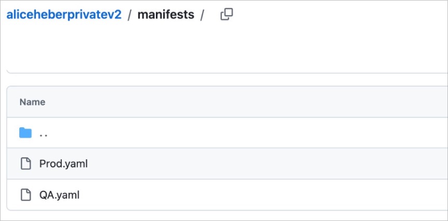Click the Name column header
Viewport: 448px width, 221px height.
tap(32, 102)
